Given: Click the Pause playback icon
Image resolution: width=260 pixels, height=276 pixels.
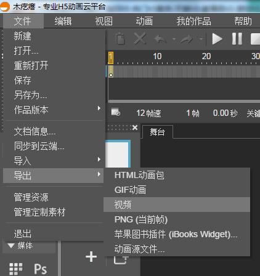Looking at the screenshot, I should [237, 39].
